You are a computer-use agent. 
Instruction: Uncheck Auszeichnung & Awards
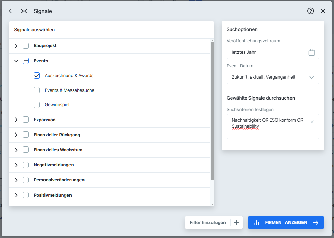(x=37, y=75)
